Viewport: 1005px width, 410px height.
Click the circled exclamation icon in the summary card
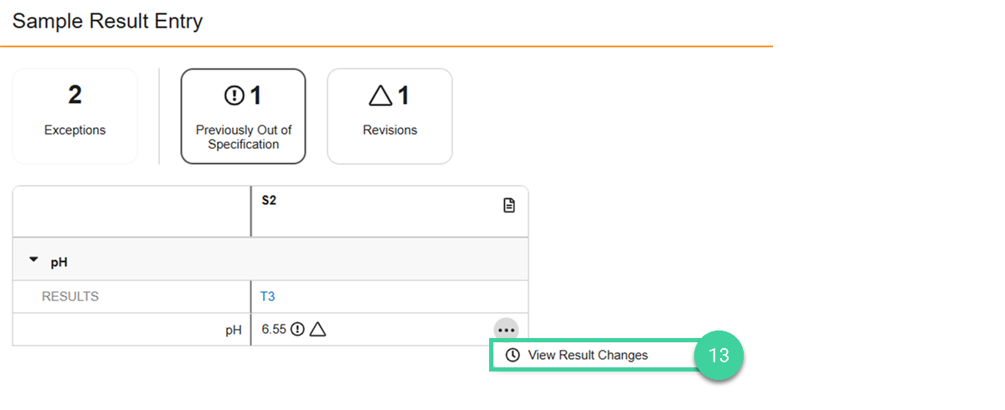(x=234, y=97)
